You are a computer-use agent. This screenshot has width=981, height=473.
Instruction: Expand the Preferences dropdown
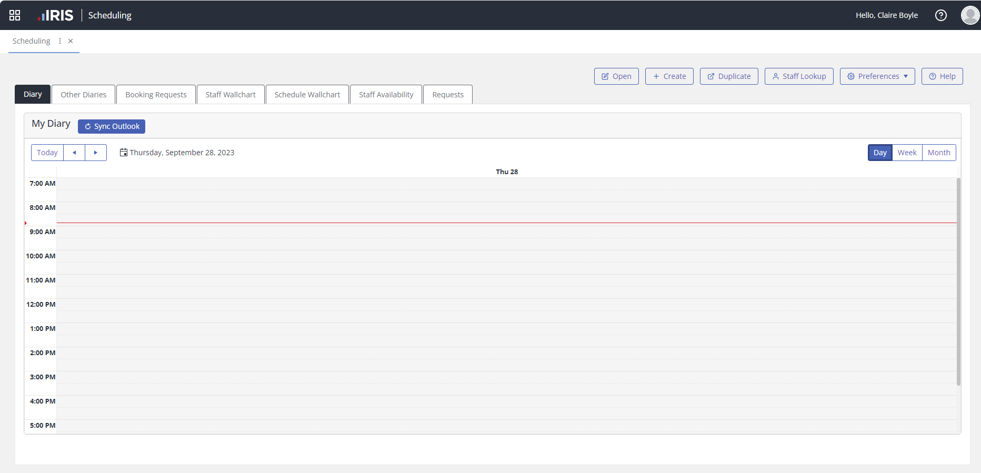(x=877, y=76)
